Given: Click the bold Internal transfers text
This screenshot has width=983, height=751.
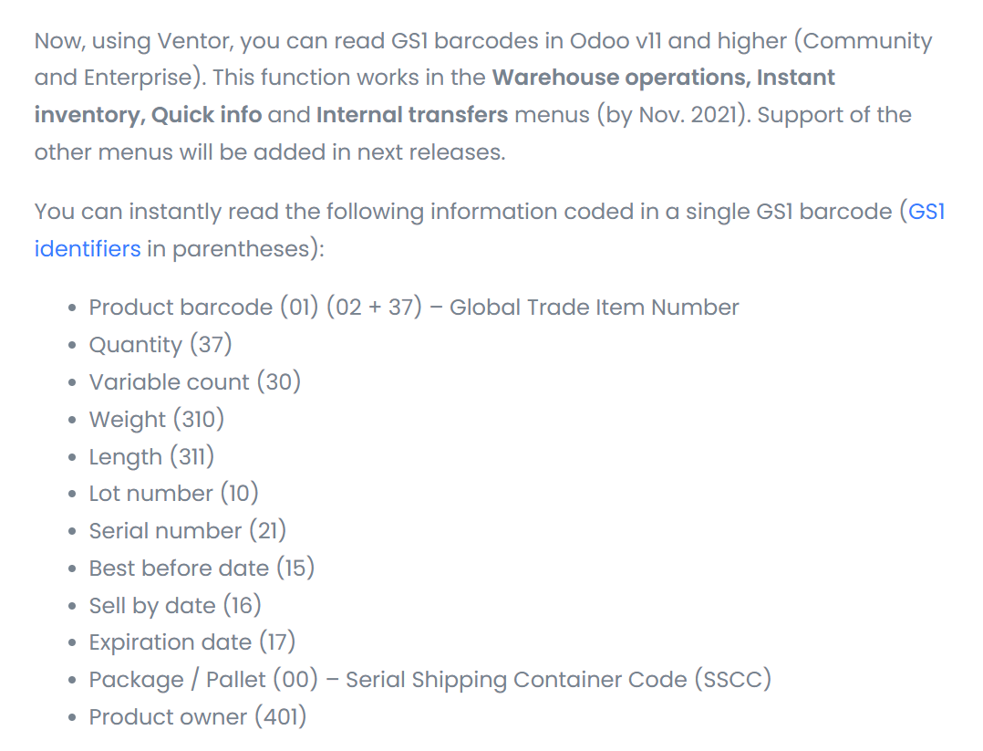Looking at the screenshot, I should (x=411, y=115).
